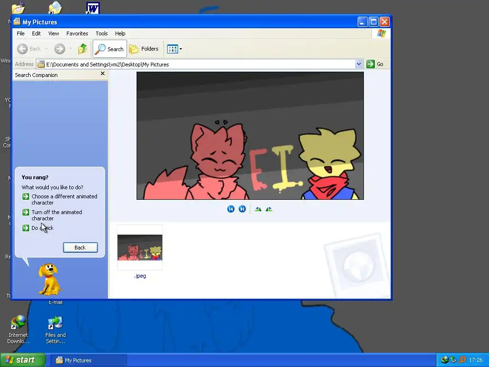Click My Pictures title bar icon
The height and width of the screenshot is (367, 489).
point(17,22)
